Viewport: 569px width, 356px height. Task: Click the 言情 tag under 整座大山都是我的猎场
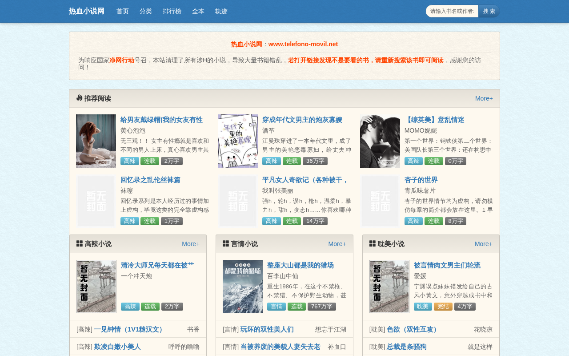276,307
